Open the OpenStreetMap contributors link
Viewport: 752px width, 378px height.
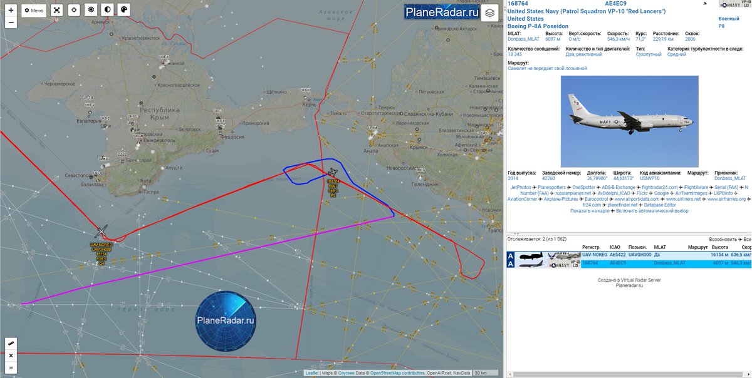click(397, 373)
